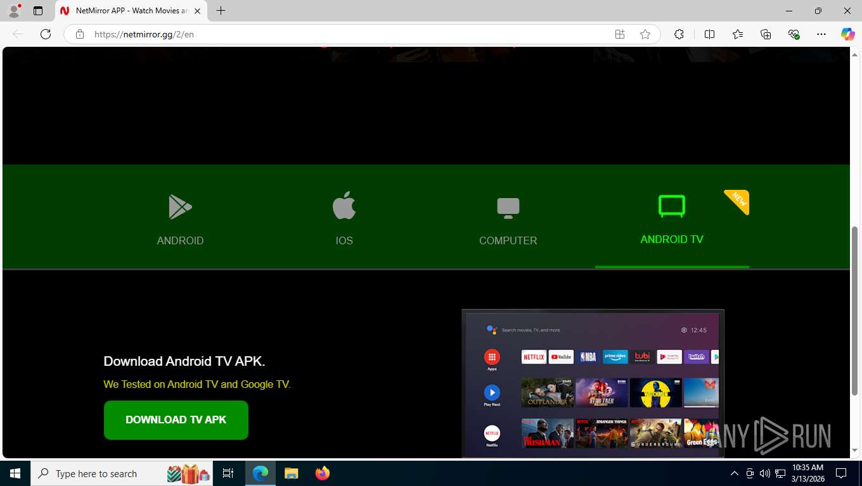
Task: Open the network tray icon
Action: click(x=781, y=473)
